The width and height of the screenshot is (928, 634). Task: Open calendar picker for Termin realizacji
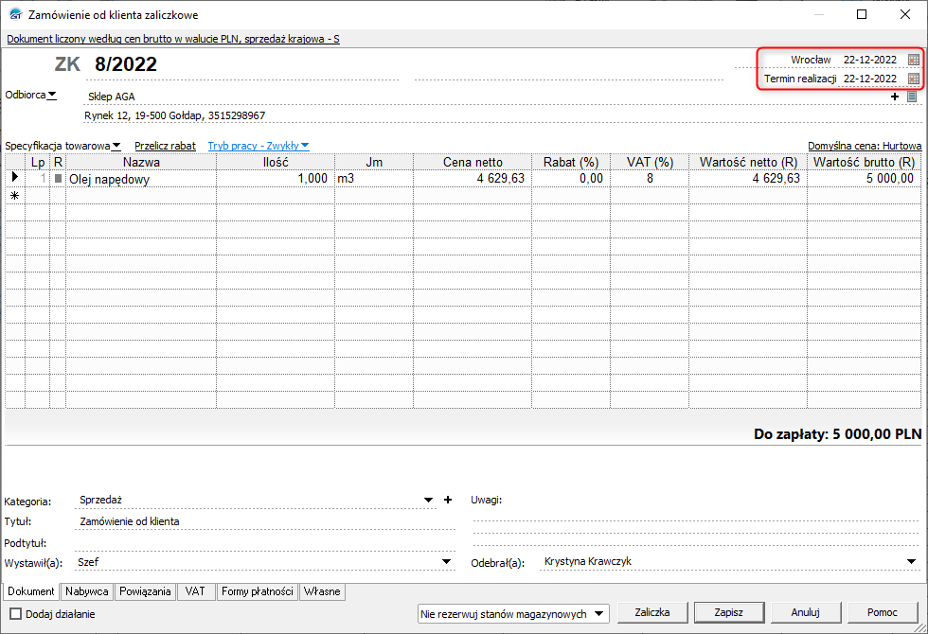click(x=913, y=79)
